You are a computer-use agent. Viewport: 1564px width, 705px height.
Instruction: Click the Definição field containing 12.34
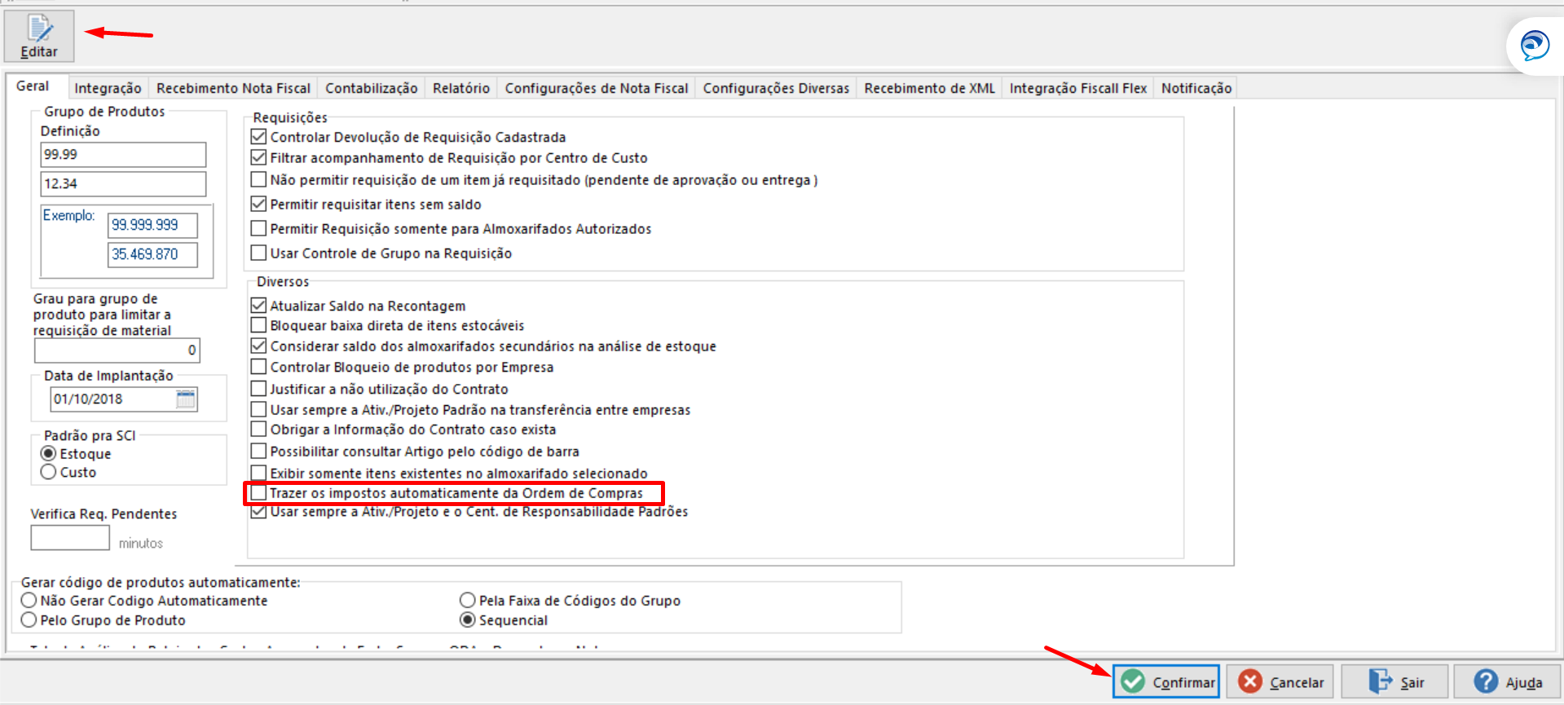click(123, 183)
